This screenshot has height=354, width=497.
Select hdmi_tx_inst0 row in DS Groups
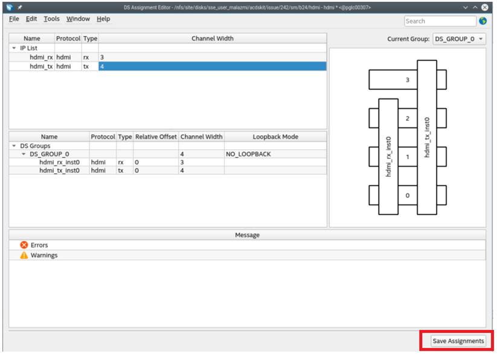(168, 170)
